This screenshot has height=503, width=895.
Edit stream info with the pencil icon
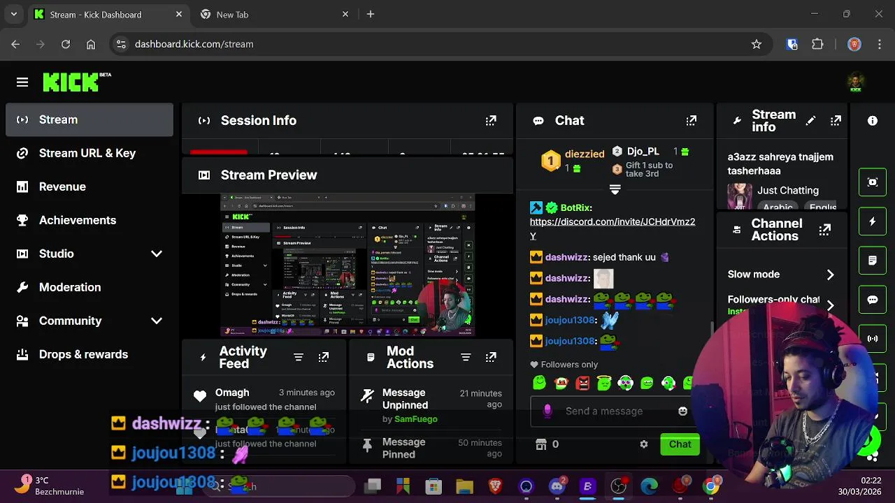pyautogui.click(x=810, y=121)
